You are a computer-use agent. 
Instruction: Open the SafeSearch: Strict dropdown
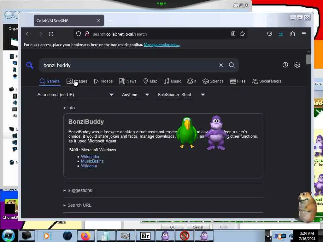click(x=181, y=95)
